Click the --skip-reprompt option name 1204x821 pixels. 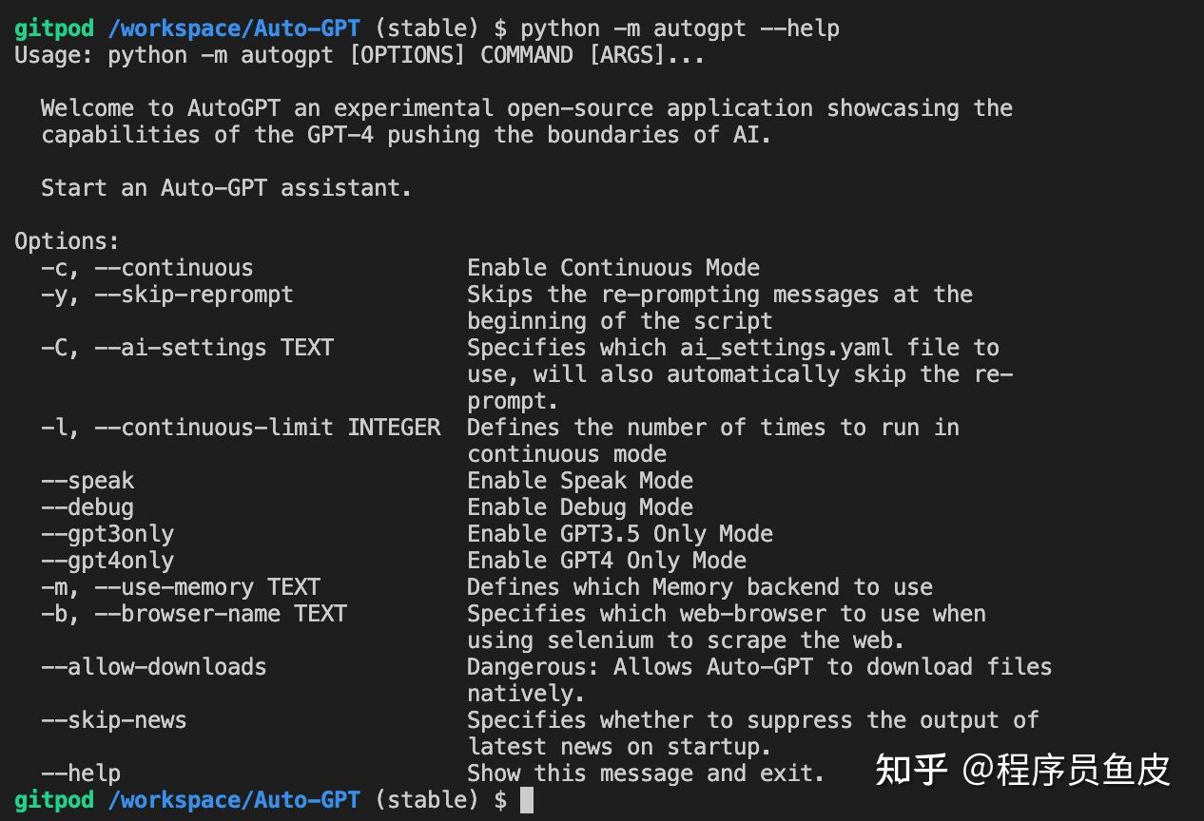pyautogui.click(x=194, y=295)
